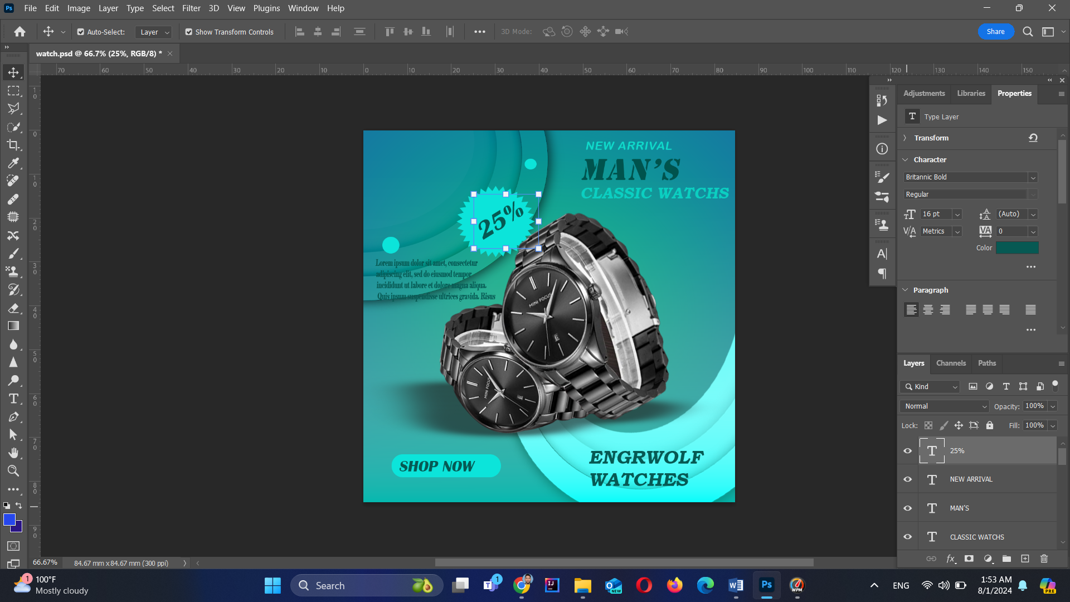Open the Normal blend mode dropdown
The height and width of the screenshot is (602, 1070).
point(945,406)
